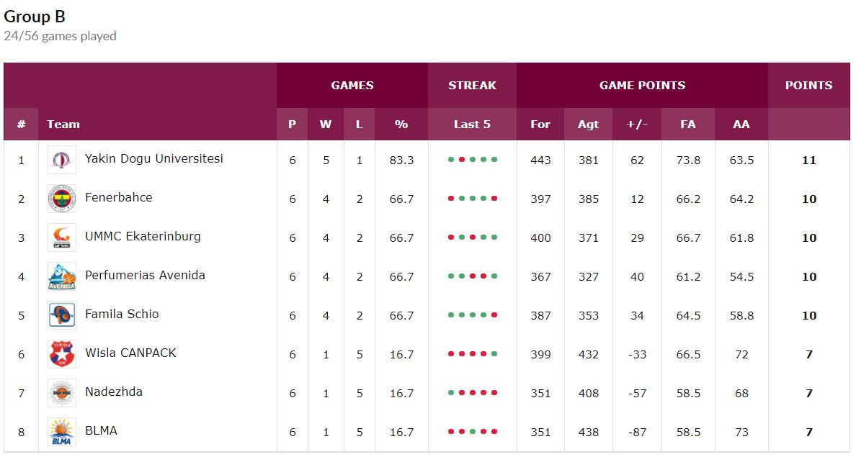Select the BLMA team logo

[62, 432]
